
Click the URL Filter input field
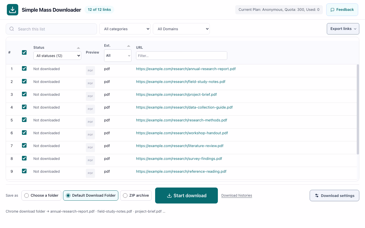[182, 56]
